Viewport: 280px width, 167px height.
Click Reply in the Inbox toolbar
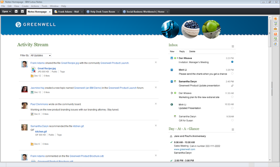[182, 52]
